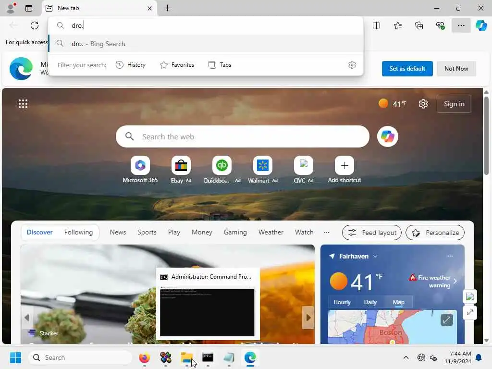Open Command Prompt from the taskbar

point(208,357)
